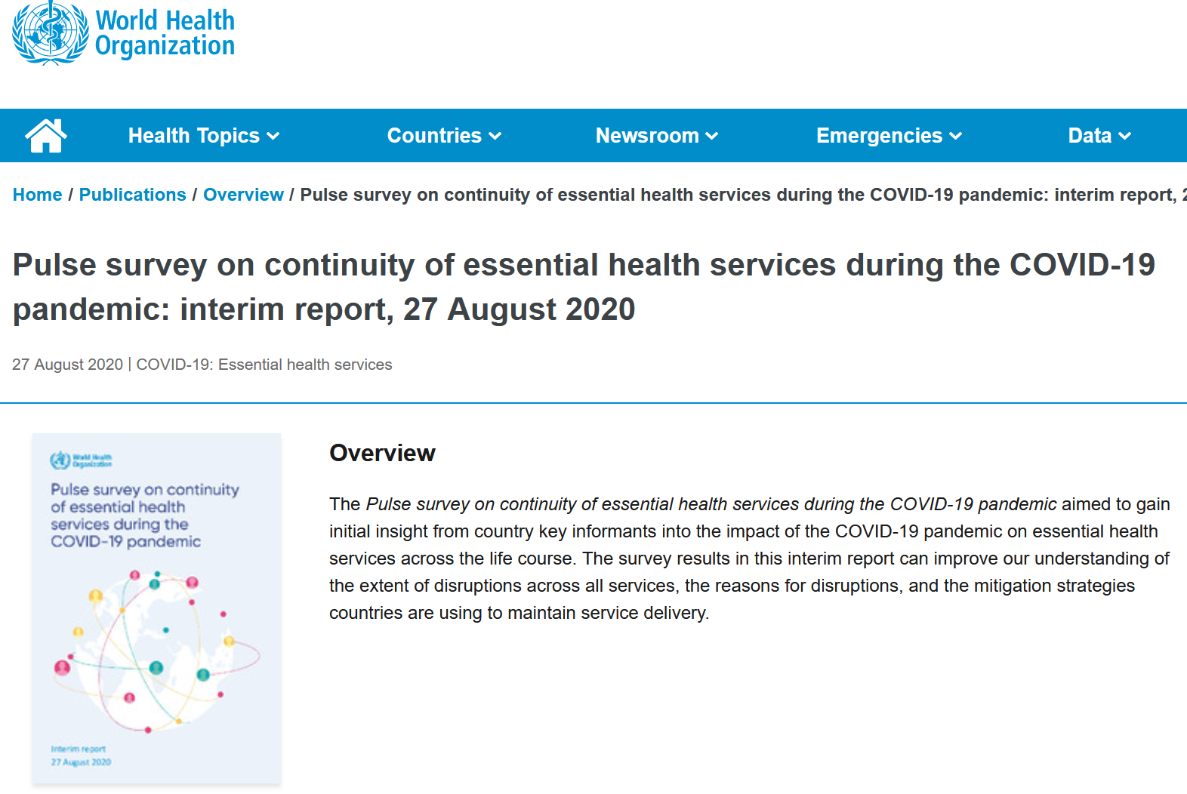Screen dimensions: 1187x794
Task: Click the page title heading text
Action: pyautogui.click(x=583, y=287)
